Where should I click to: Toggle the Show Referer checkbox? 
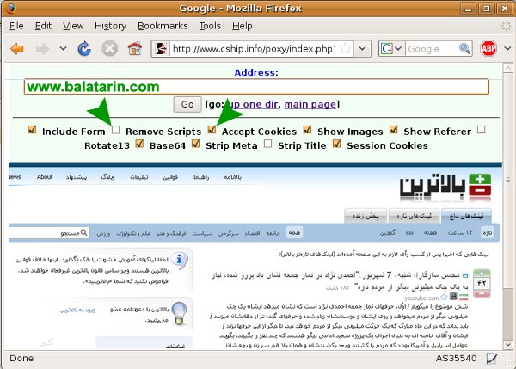394,130
